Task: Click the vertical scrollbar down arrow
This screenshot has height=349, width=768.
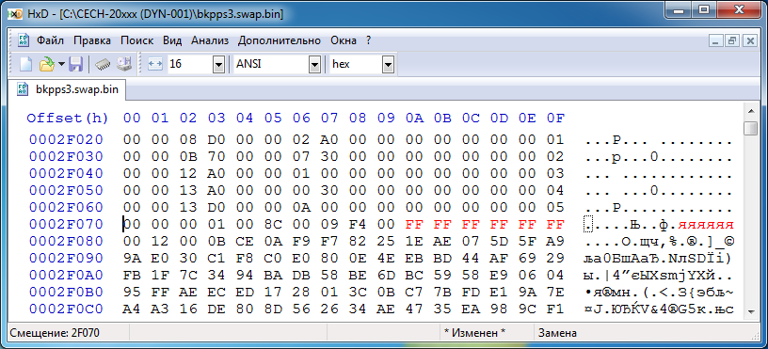Action: click(x=750, y=311)
